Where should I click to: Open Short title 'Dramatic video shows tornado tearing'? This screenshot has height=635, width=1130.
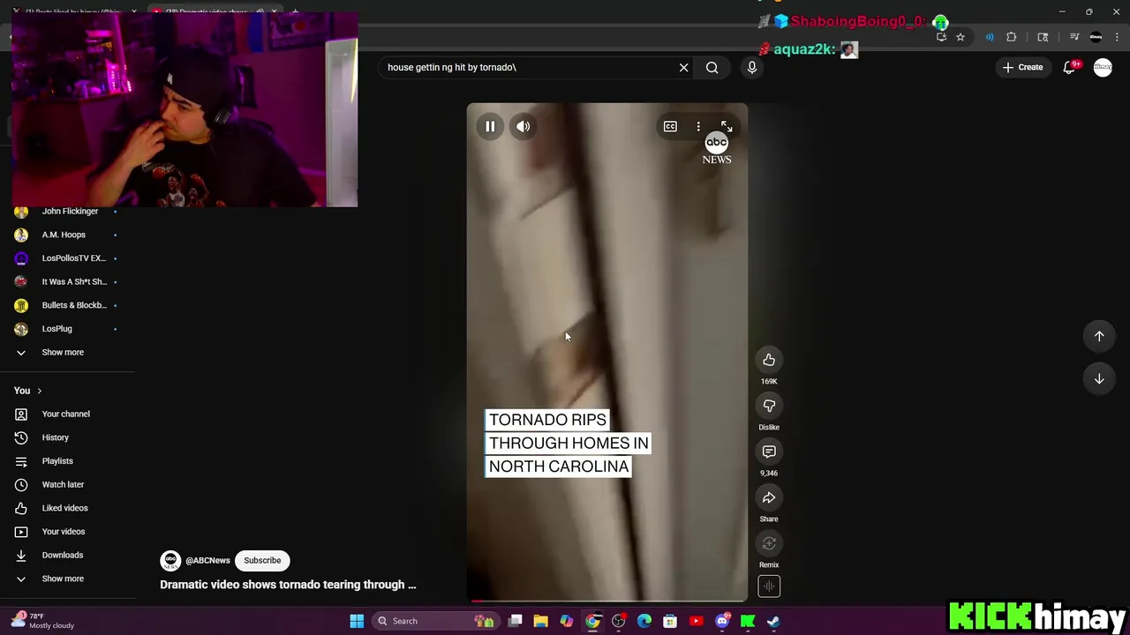(x=288, y=585)
